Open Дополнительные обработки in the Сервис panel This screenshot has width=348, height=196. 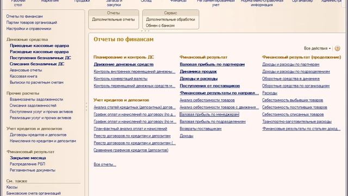[x=170, y=20]
